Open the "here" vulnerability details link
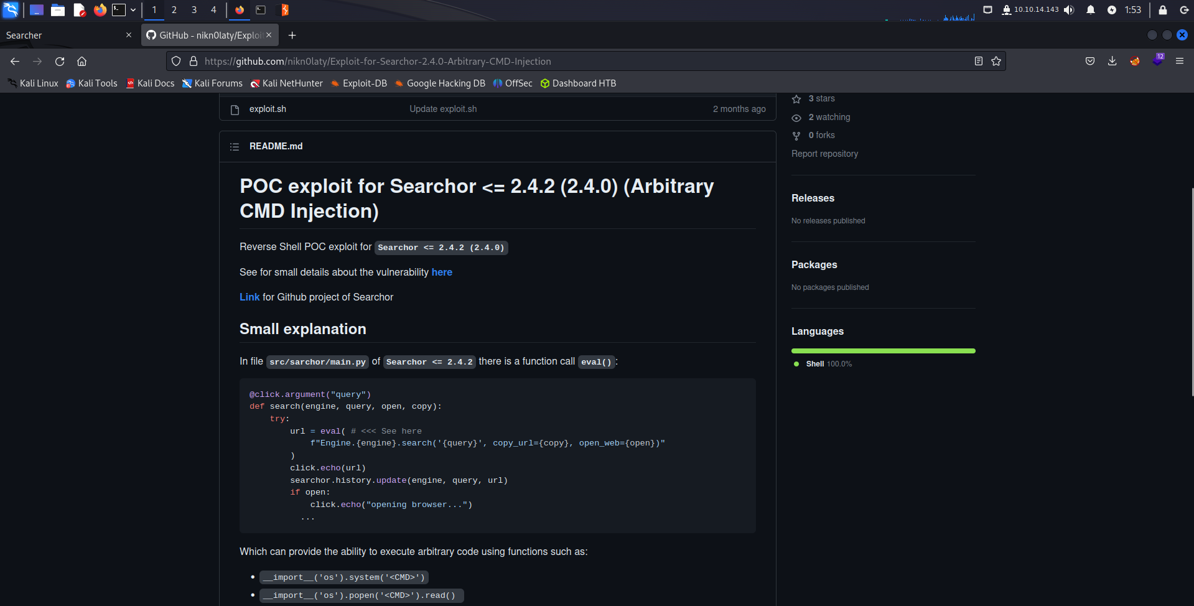This screenshot has height=606, width=1194. [x=442, y=273]
